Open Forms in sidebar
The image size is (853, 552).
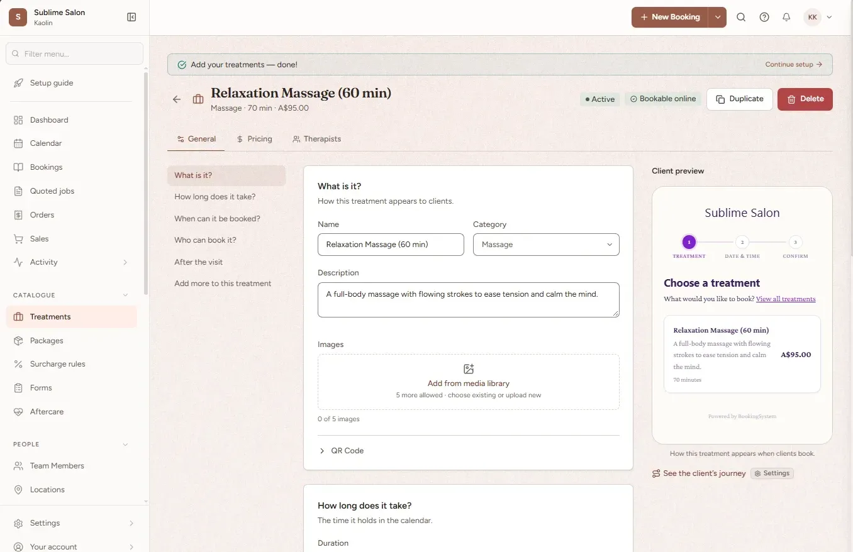[71, 388]
